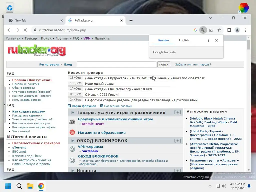Screen dimensions: 256x192
Task: Click the uTorrent sidebar link
Action: click(19, 147)
